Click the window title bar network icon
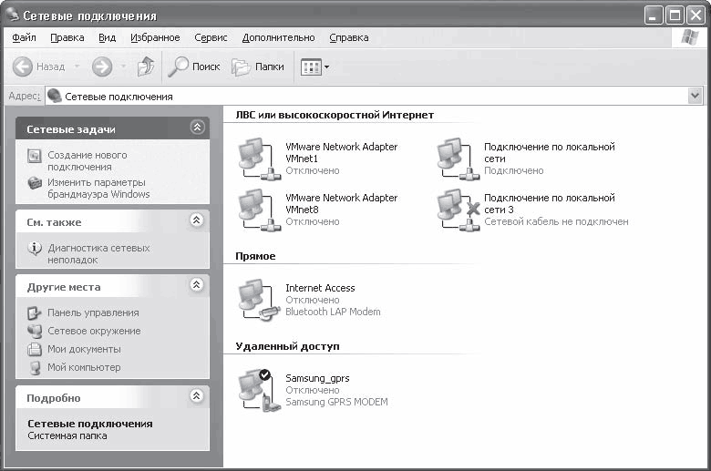Image resolution: width=711 pixels, height=471 pixels. pyautogui.click(x=12, y=15)
